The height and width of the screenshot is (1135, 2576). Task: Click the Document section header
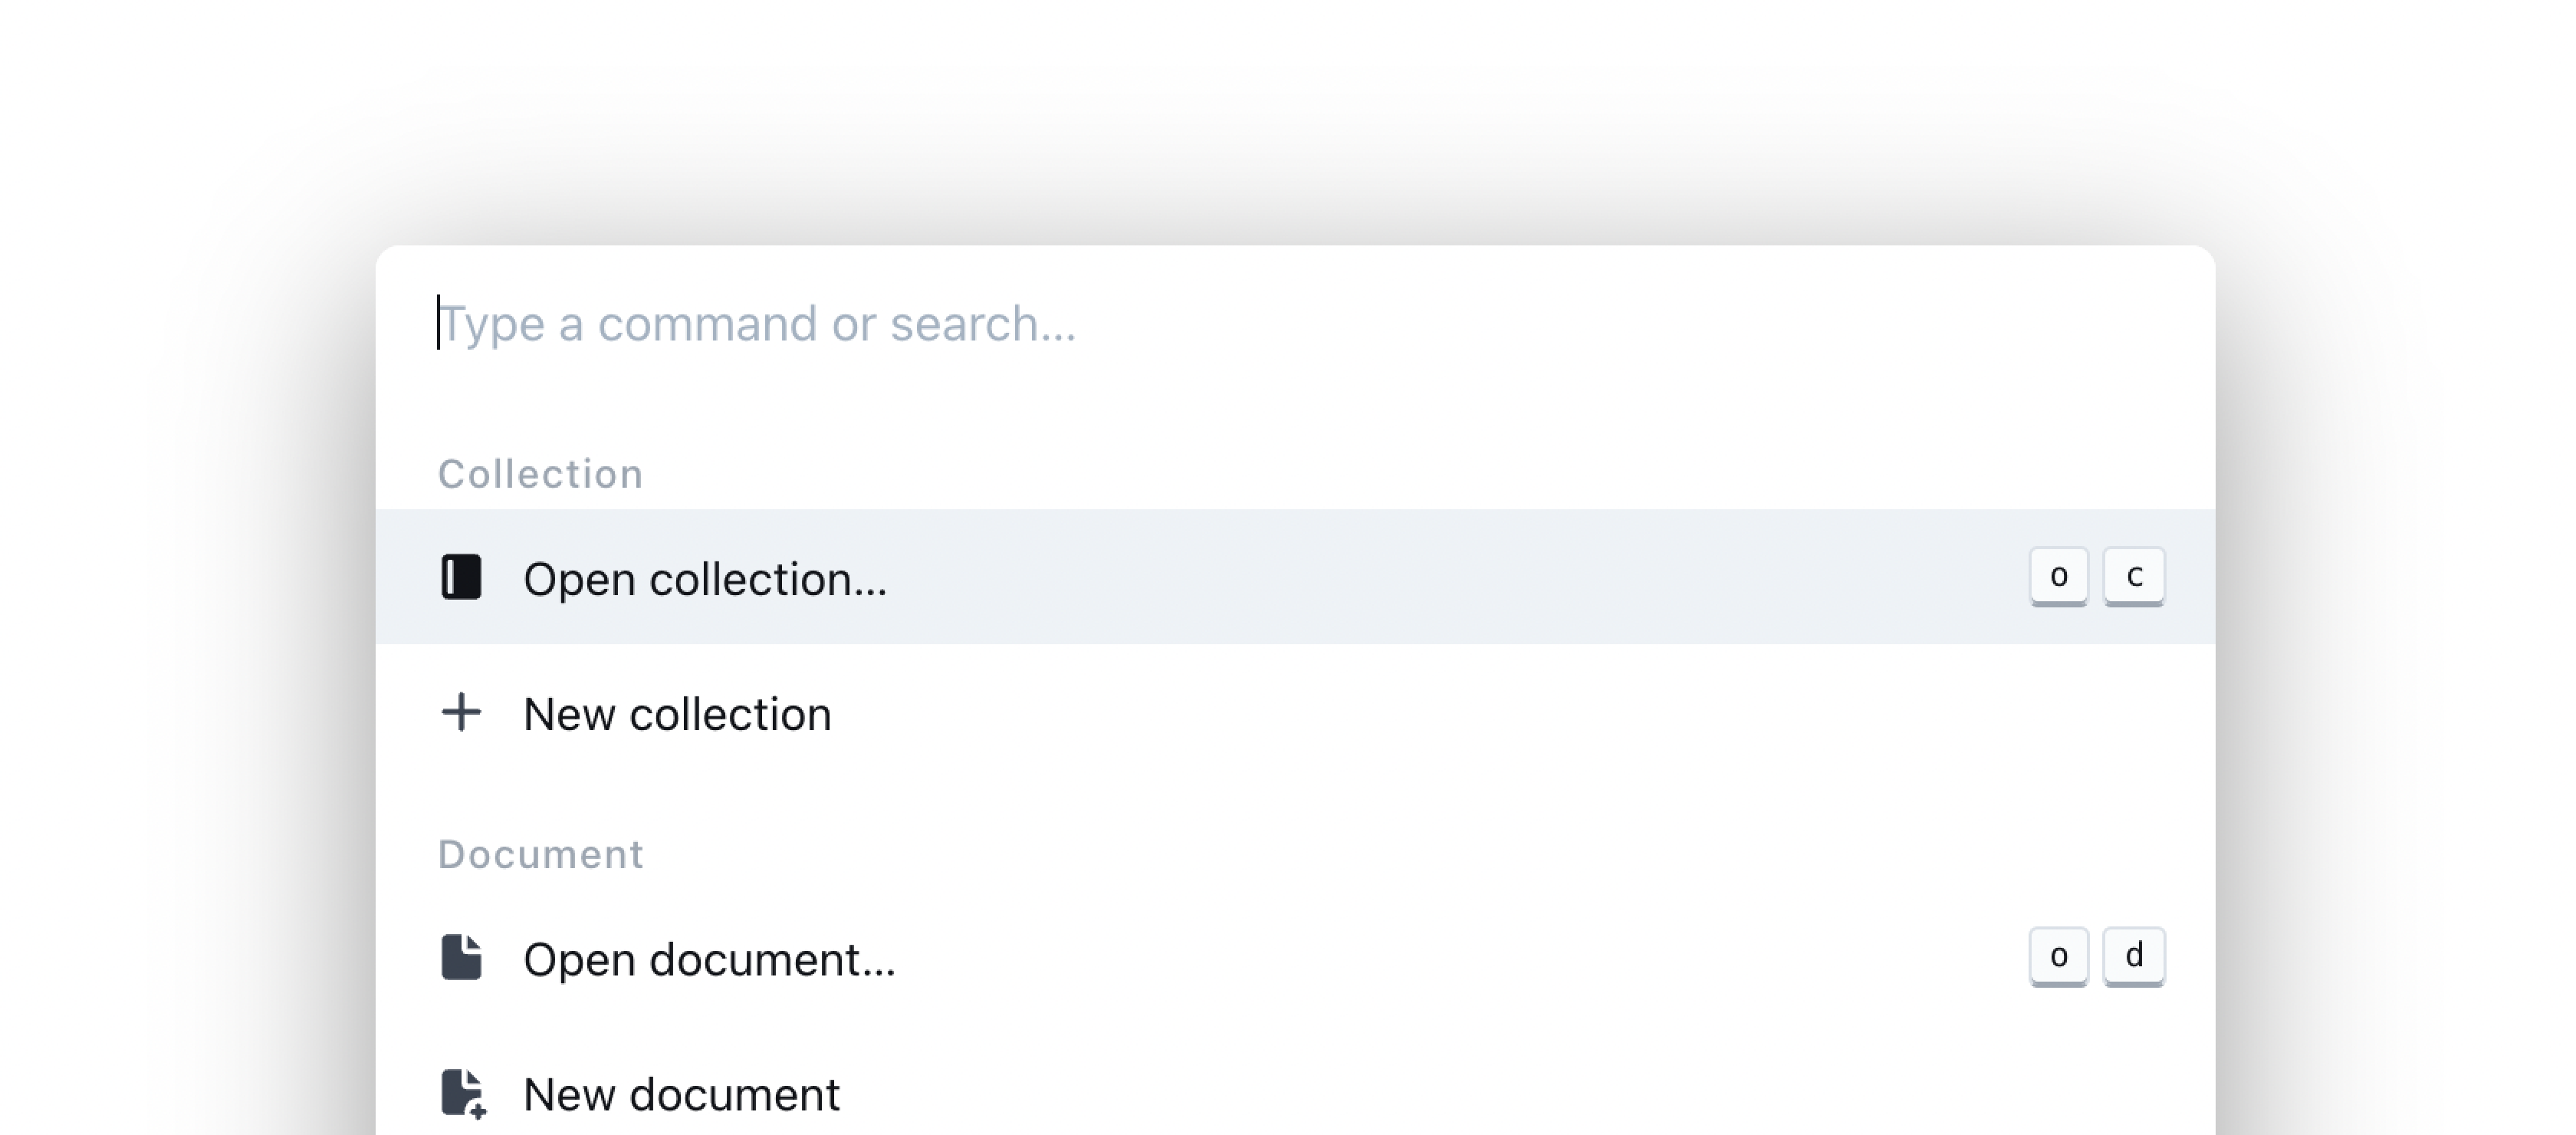(x=540, y=853)
